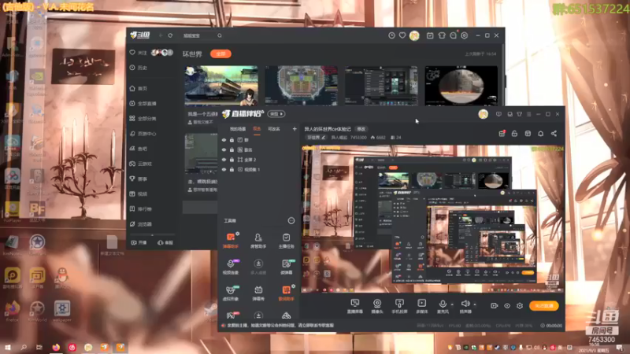Open the watch history clock in the Douyu toolbar
The width and height of the screenshot is (630, 354).
point(391,35)
